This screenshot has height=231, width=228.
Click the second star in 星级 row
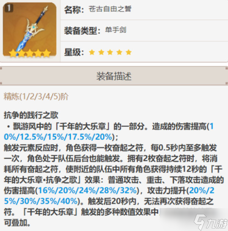101,52
